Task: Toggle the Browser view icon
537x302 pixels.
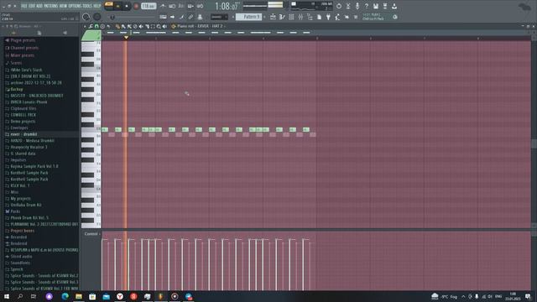Action: point(310,17)
